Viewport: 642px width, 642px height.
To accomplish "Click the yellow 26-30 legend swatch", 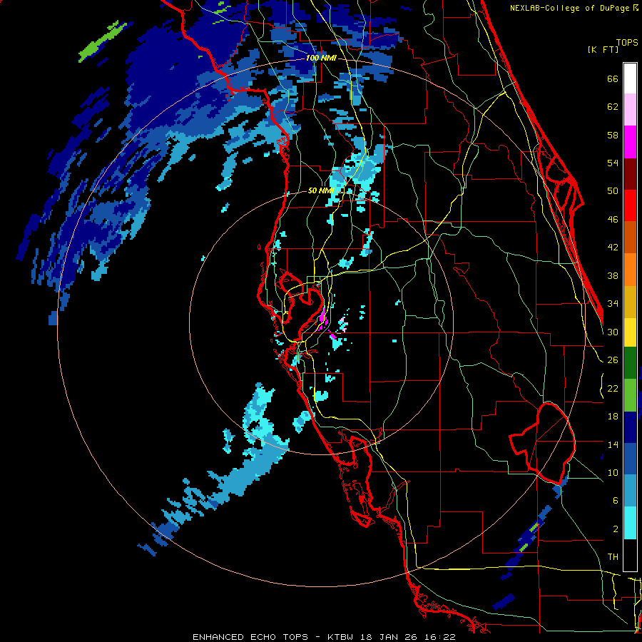I will [630, 332].
